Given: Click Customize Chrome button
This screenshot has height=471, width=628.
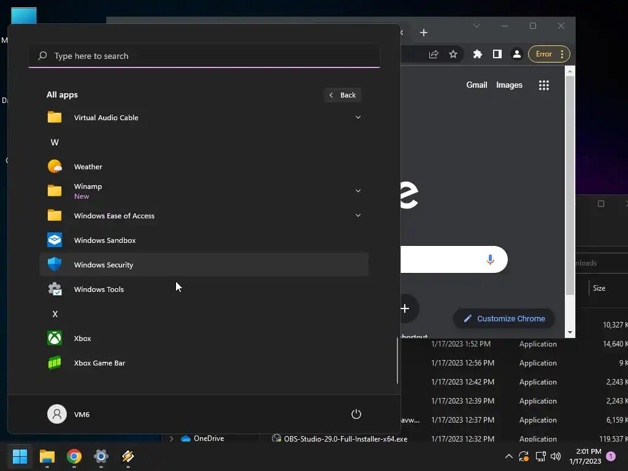Looking at the screenshot, I should (504, 319).
